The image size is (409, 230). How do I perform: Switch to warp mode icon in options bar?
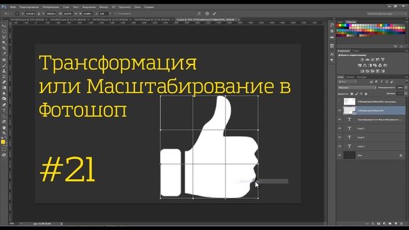pos(199,13)
